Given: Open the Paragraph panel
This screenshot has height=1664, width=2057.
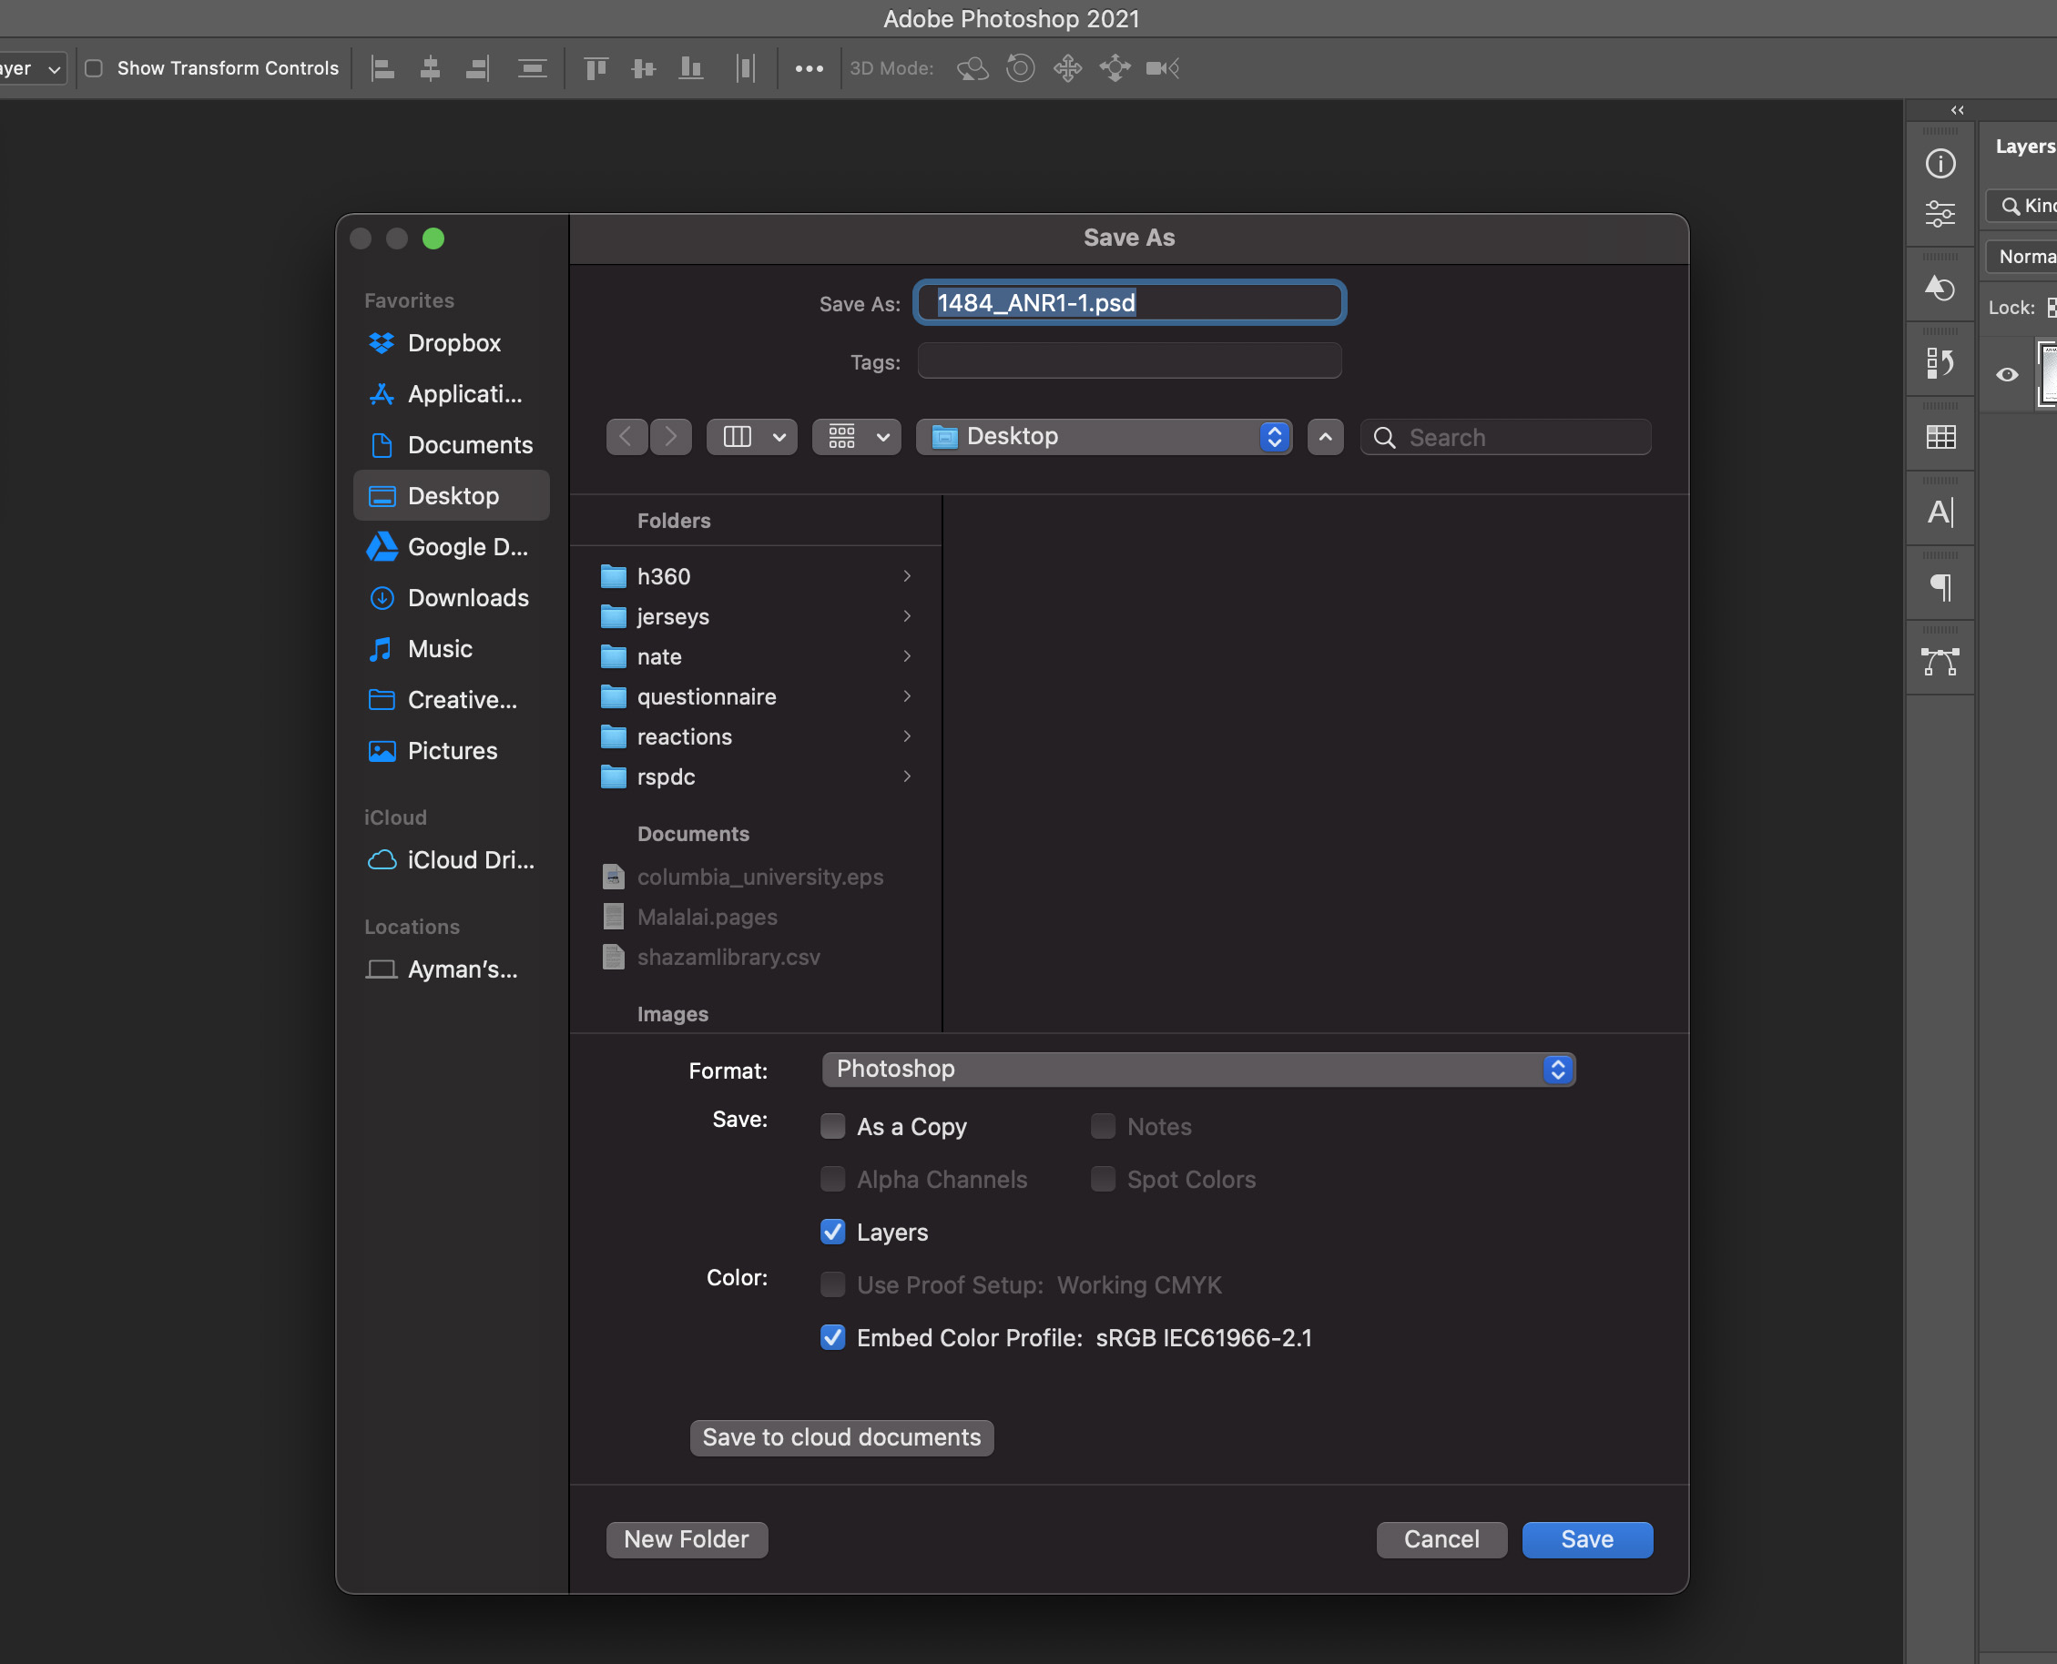Looking at the screenshot, I should point(1940,585).
